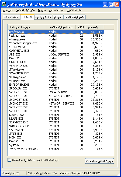
Task: Switch to the Users tab
Action: tap(75, 17)
